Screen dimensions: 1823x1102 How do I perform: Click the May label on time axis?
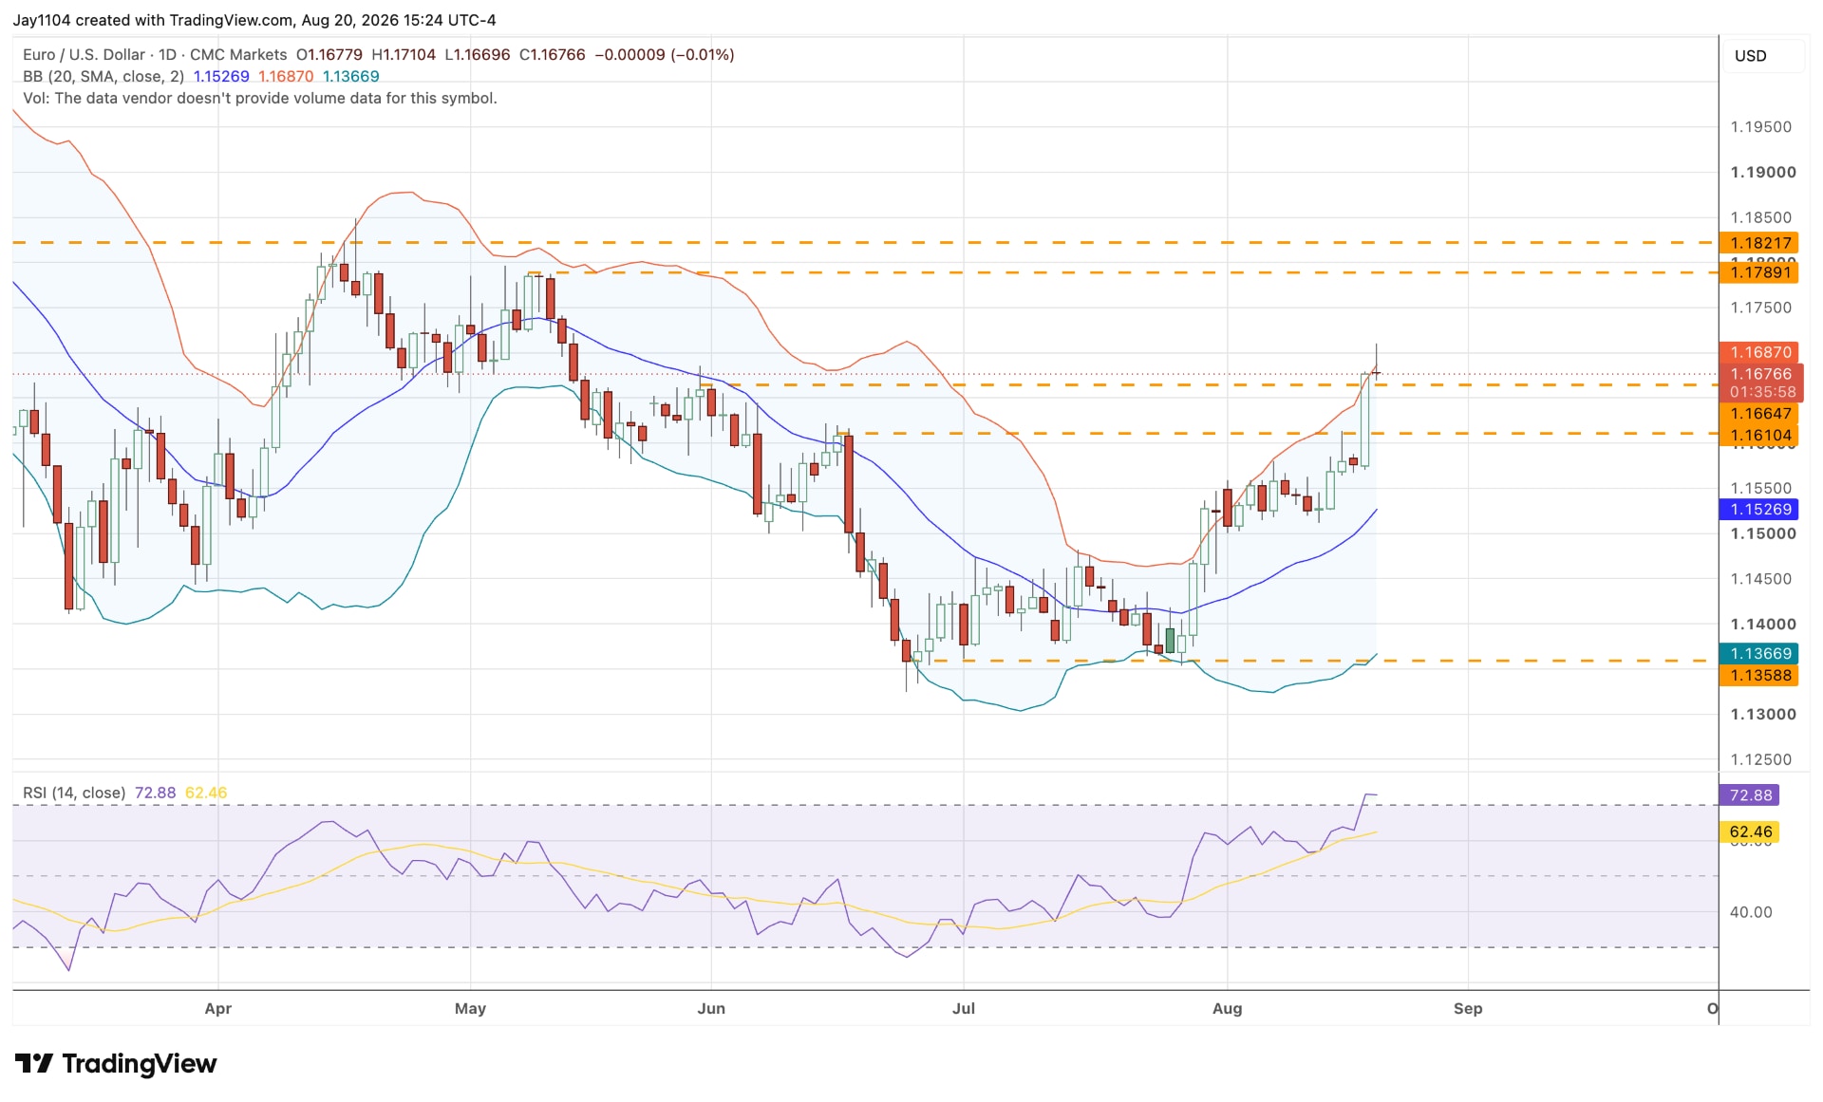click(x=470, y=1008)
